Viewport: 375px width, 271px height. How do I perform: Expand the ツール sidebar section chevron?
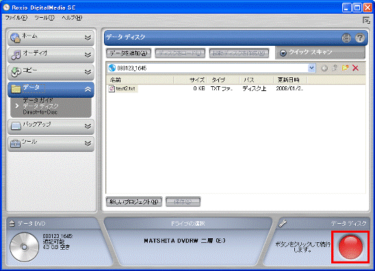point(88,143)
